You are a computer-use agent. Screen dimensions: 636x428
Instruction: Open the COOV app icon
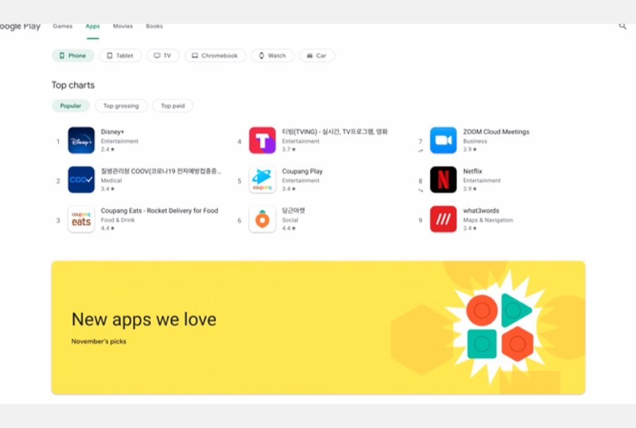click(x=81, y=180)
